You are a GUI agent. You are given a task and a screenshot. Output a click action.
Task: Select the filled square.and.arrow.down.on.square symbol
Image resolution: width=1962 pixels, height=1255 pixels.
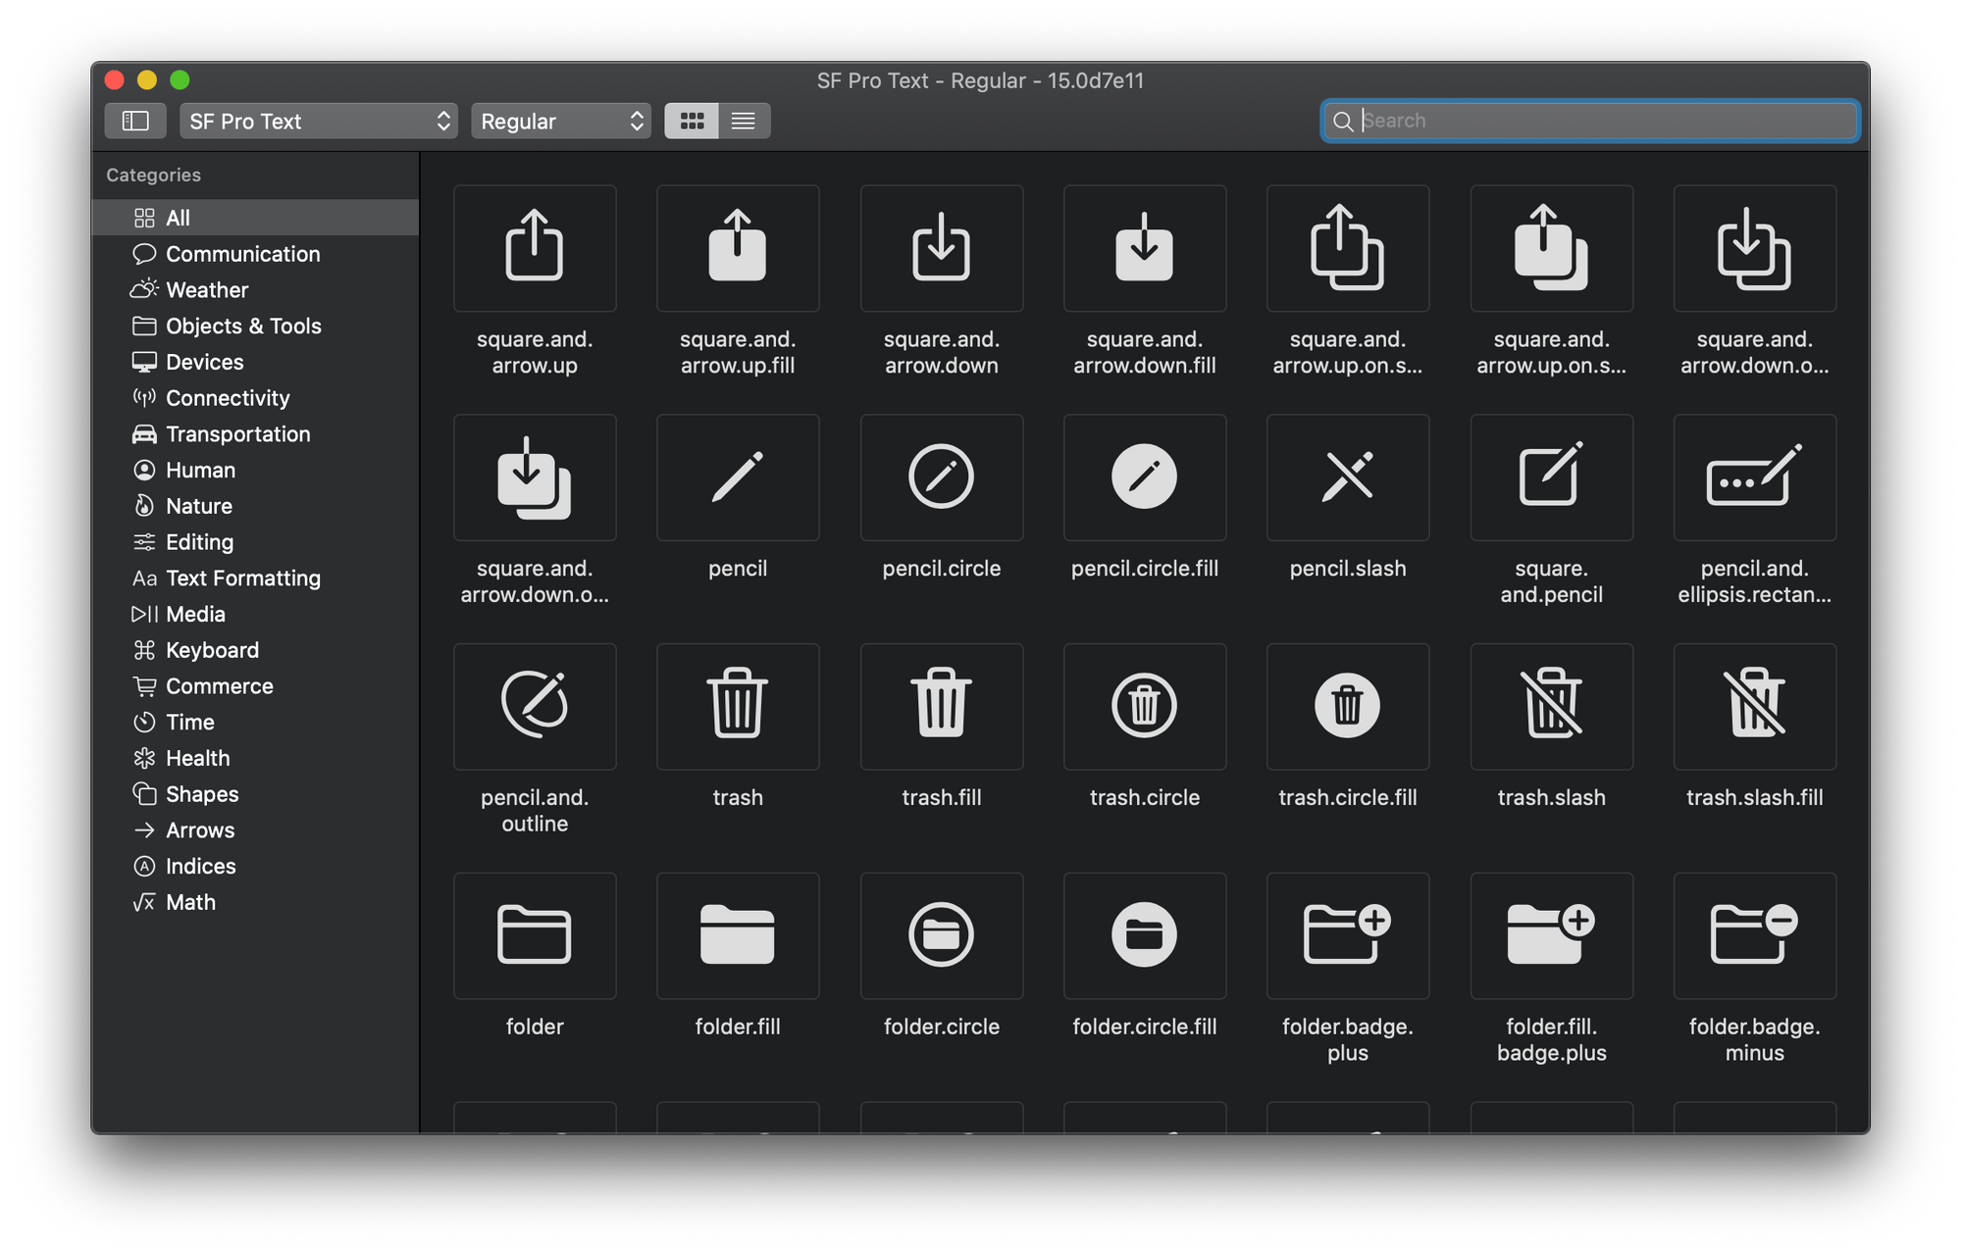click(x=535, y=477)
